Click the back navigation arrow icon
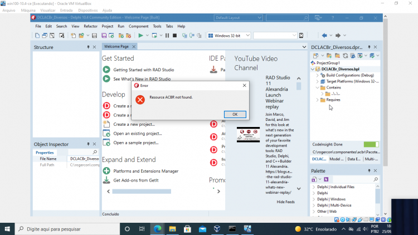This screenshot has width=418, height=235. click(324, 36)
